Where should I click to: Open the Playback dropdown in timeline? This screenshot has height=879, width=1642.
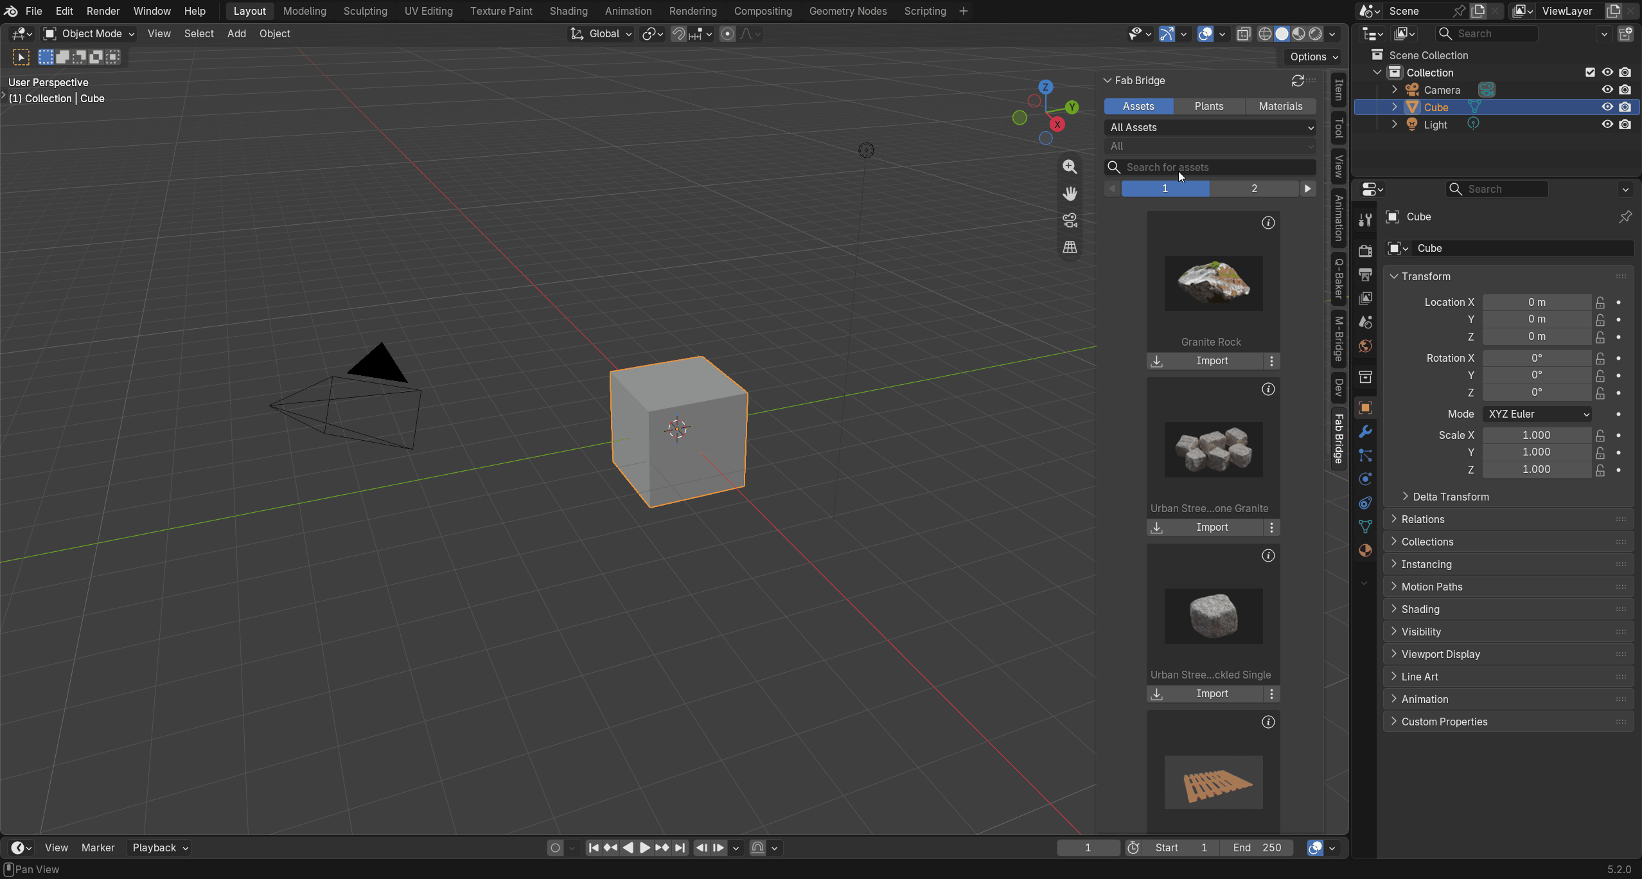click(160, 848)
